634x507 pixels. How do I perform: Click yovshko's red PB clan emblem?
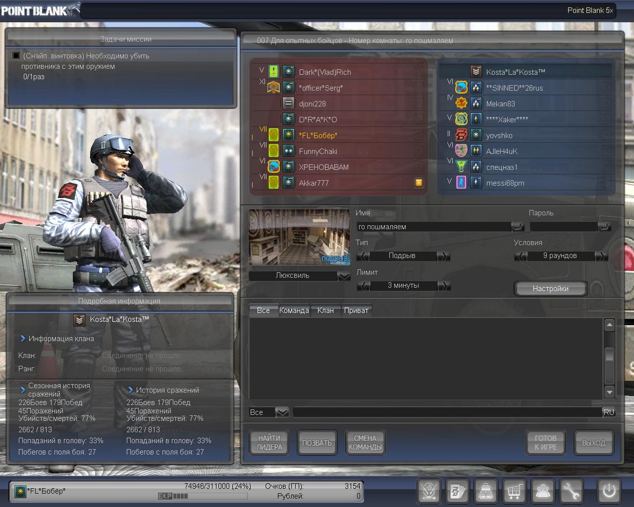[x=461, y=135]
